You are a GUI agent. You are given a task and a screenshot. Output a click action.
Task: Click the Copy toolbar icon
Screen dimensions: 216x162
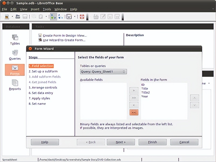[34, 16]
